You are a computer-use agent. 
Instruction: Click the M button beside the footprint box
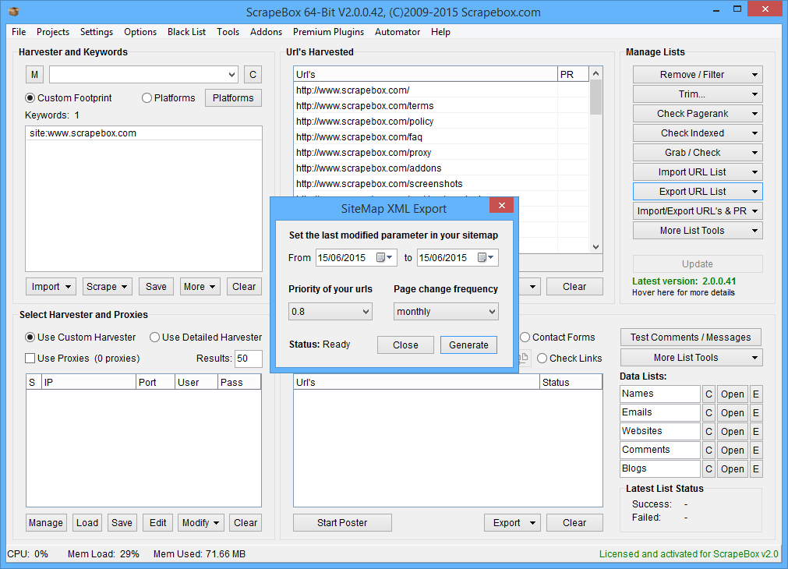(34, 75)
